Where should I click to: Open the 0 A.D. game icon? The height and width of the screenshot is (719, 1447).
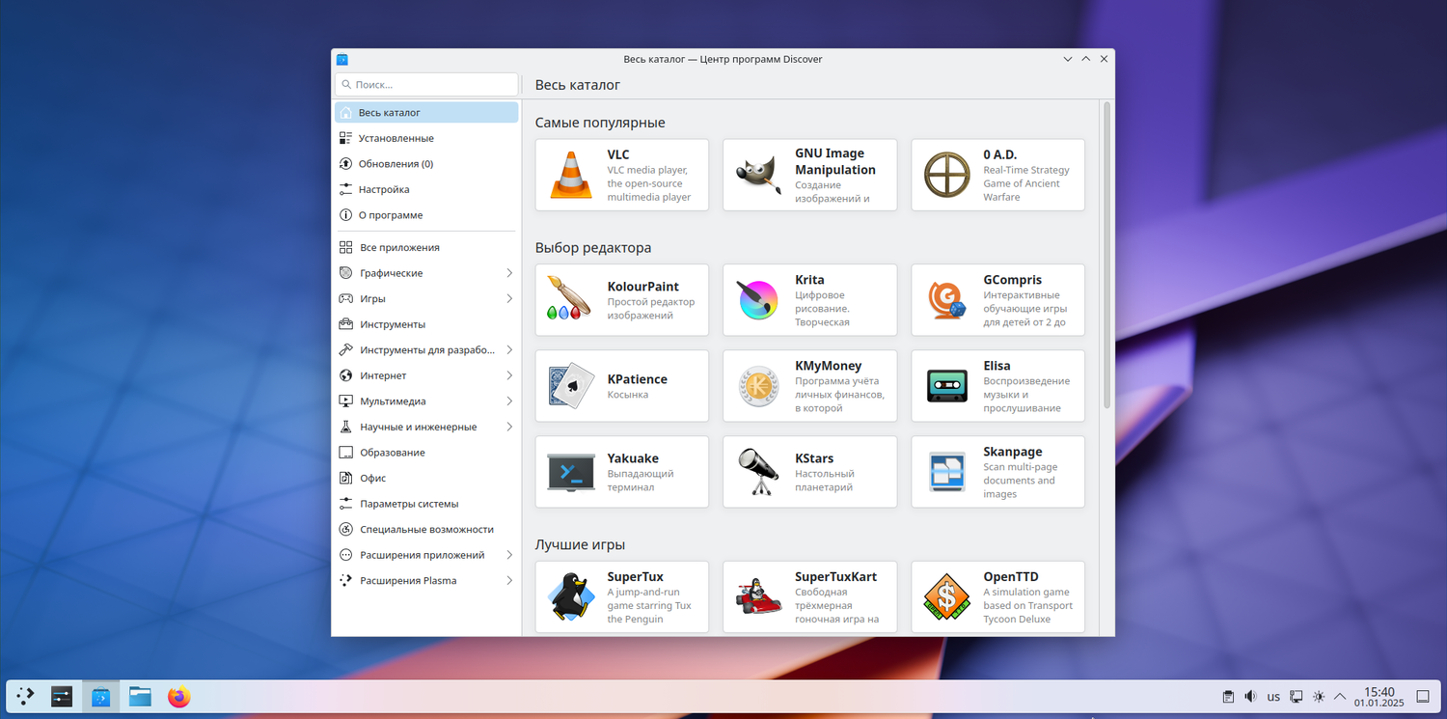coord(946,175)
